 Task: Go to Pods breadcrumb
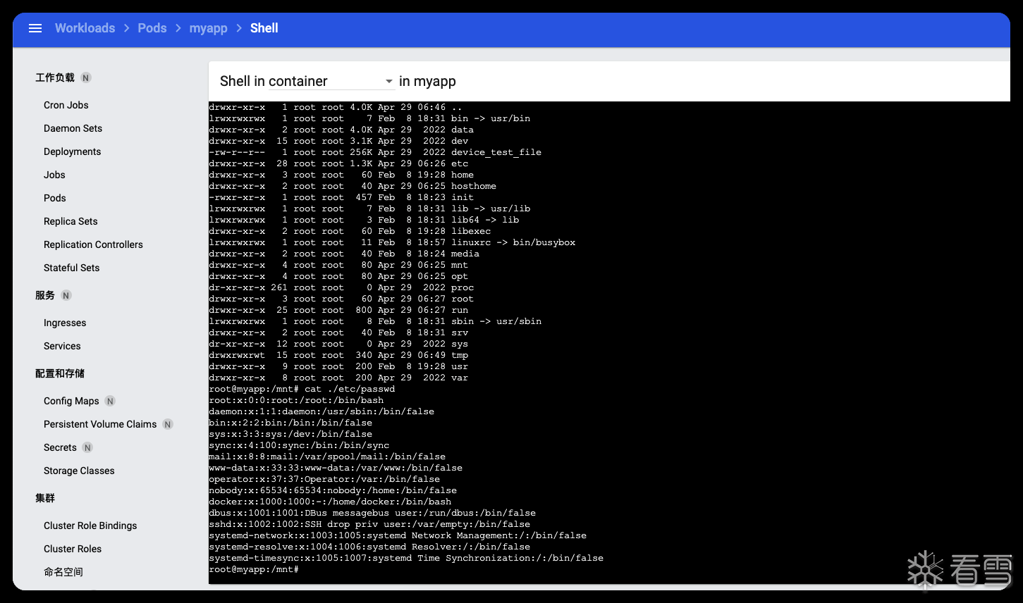[x=152, y=28]
